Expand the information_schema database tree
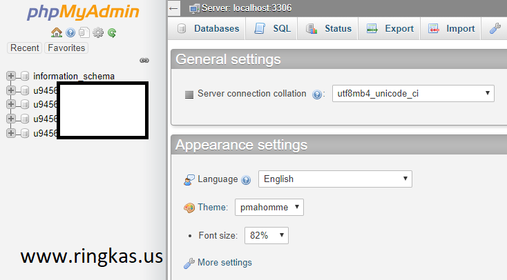Screen dimensions: 507x280 tap(11, 76)
